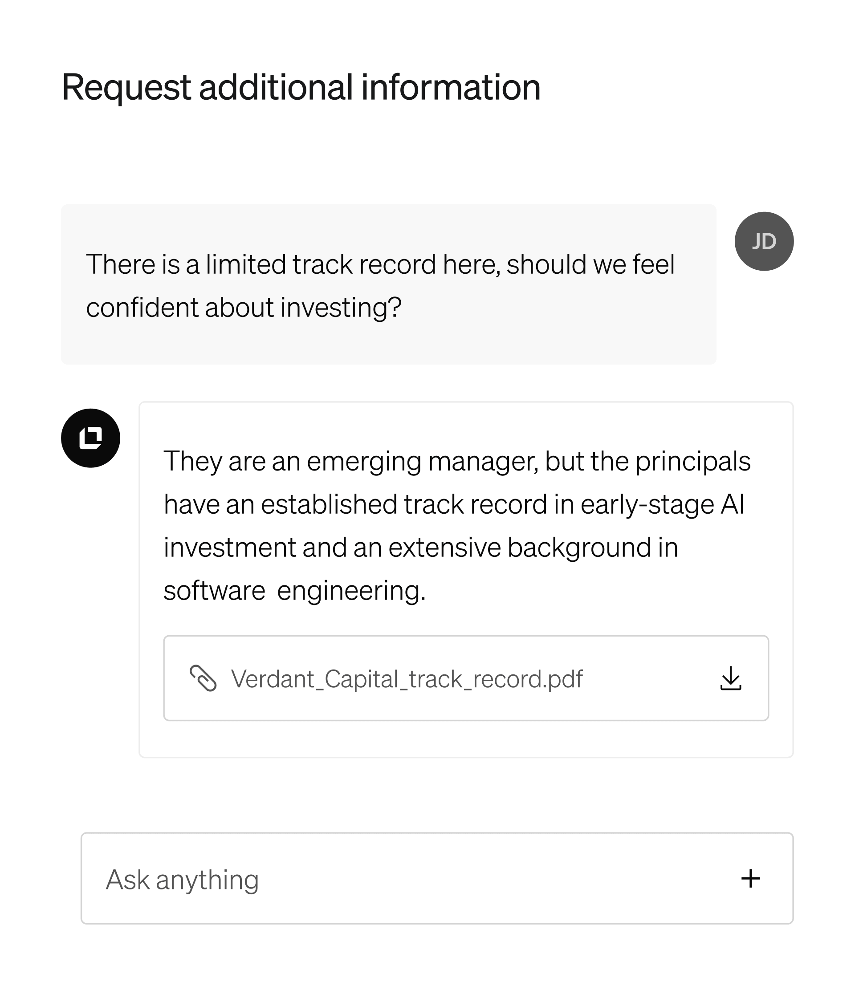Image resolution: width=855 pixels, height=986 pixels.
Task: Click the 'There is a limited track record' line
Action: (x=380, y=265)
